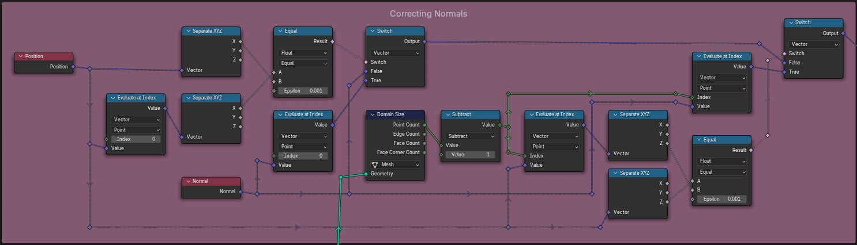Click the Position output socket
This screenshot has height=245, width=857.
(73, 67)
